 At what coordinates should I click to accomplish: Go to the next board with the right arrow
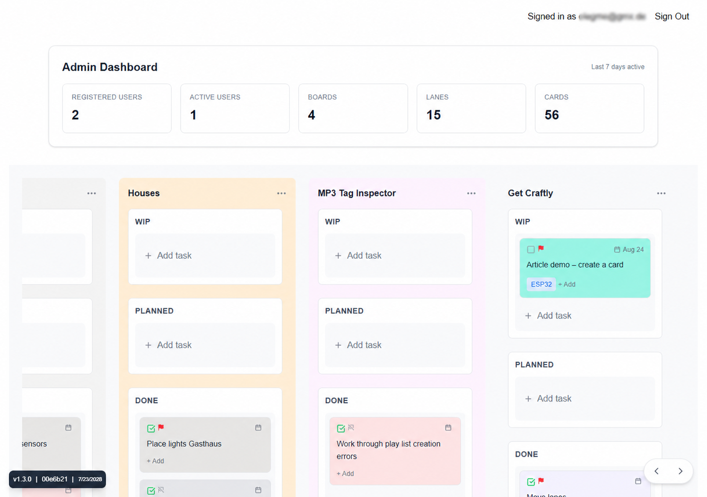[681, 471]
